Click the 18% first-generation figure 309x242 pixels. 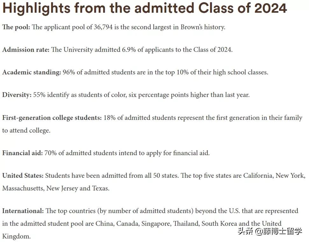click(x=109, y=118)
